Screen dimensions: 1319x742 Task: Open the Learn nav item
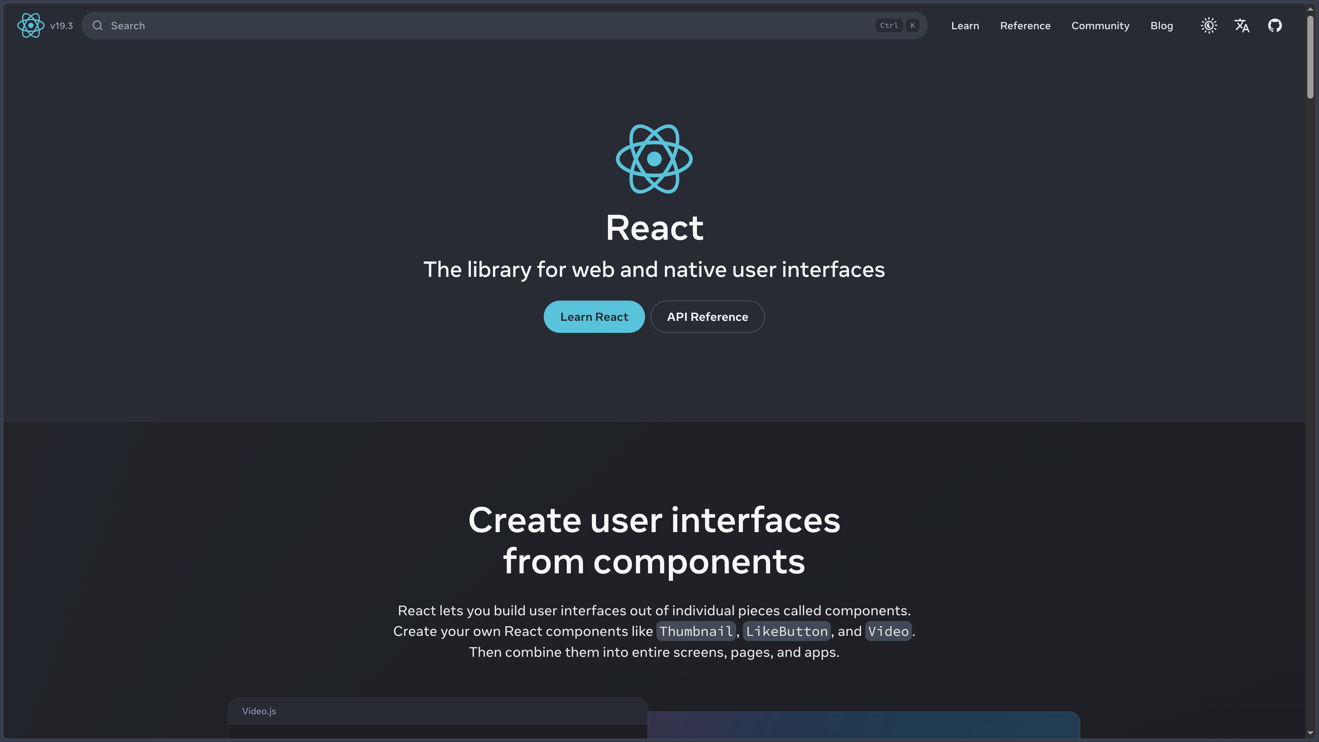(965, 26)
